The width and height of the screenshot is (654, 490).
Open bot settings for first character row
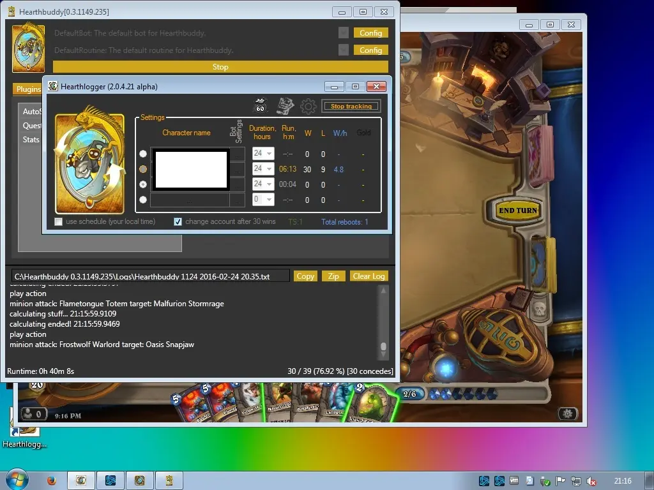[238, 154]
